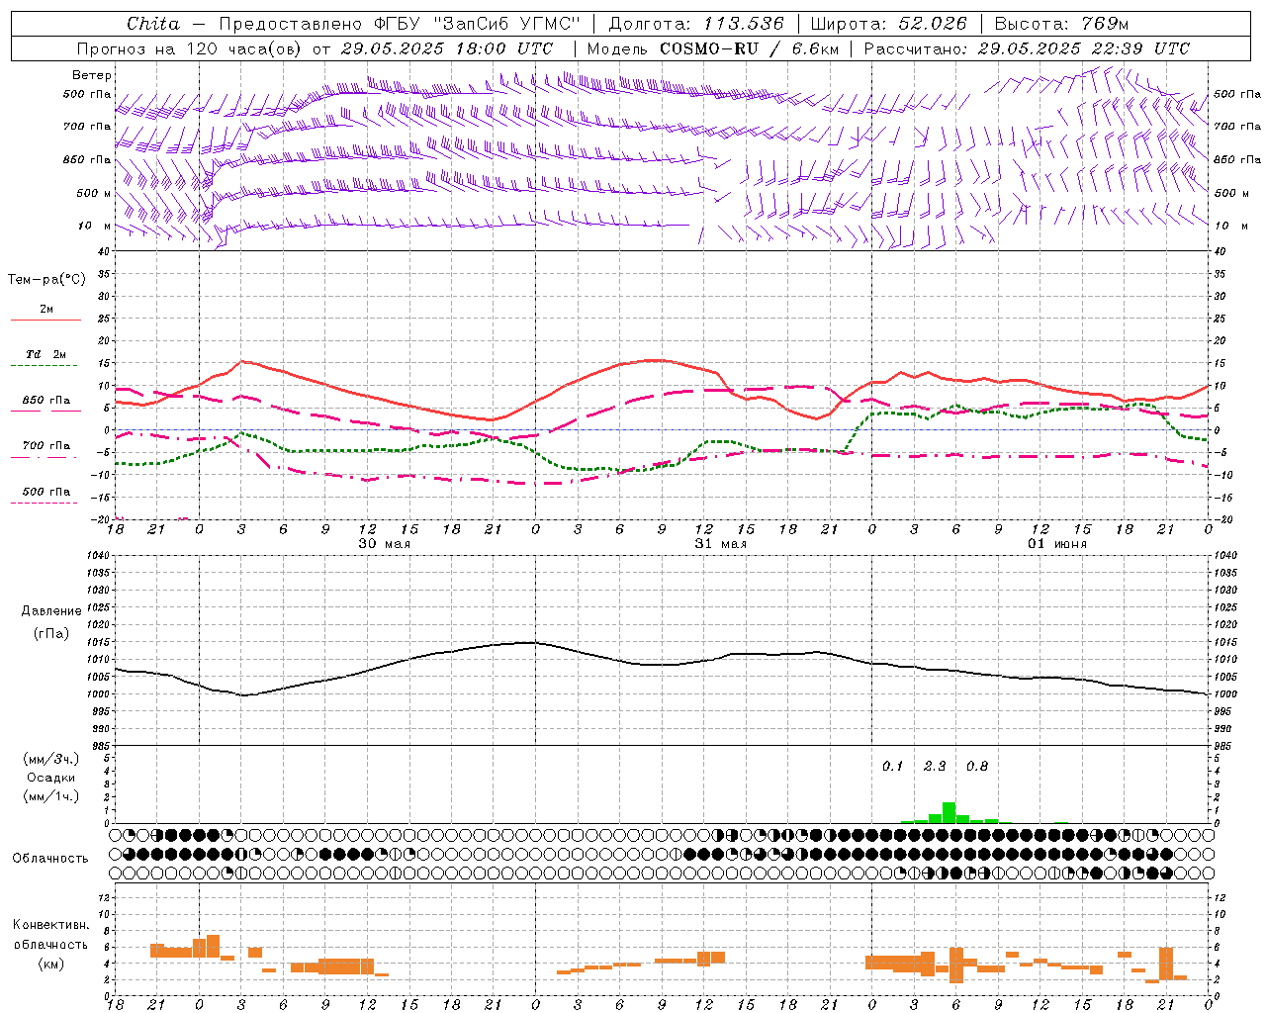Image resolution: width=1266 pixels, height=1013 pixels.
Task: Click the "500 м" label on left wind axis
Action: tap(94, 194)
